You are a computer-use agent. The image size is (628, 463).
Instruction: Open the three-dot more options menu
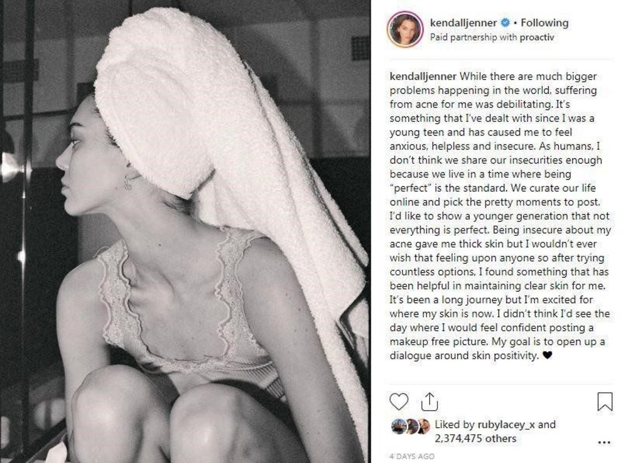[604, 442]
